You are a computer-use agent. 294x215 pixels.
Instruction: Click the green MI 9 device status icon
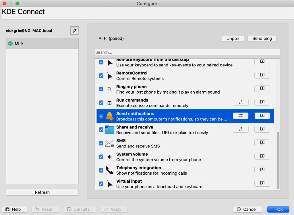click(10, 44)
